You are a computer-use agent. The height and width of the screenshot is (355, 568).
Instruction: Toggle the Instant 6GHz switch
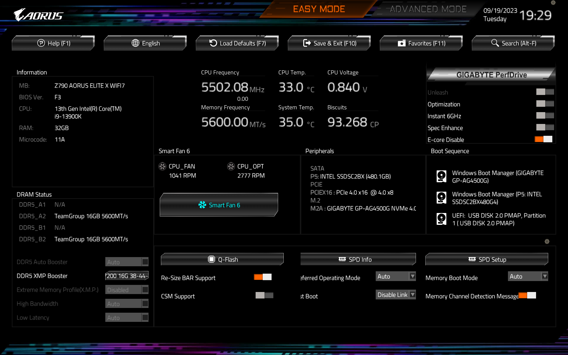[545, 116]
